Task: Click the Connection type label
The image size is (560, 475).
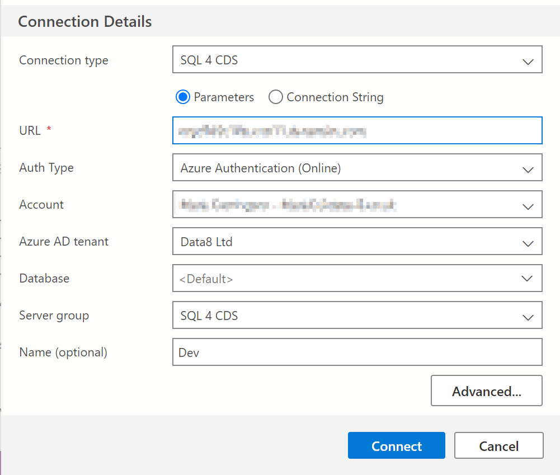Action: (64, 60)
